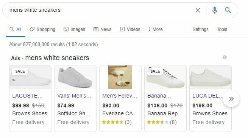248x138 pixels.
Task: Go to the News tab
Action: [x=103, y=29]
